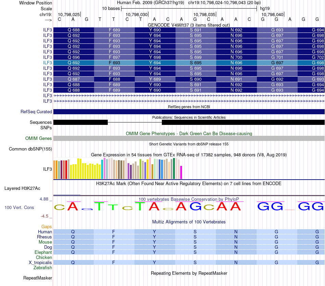Click the Common dbSNP(155) track label
The image size is (325, 286).
30,149
